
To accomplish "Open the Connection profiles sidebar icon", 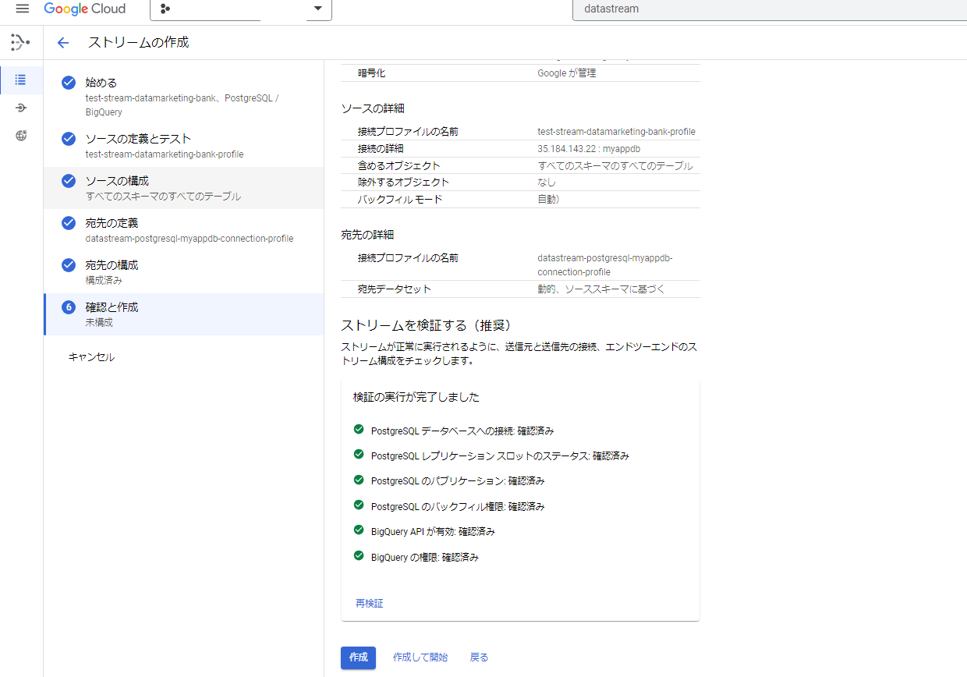I will coord(21,108).
